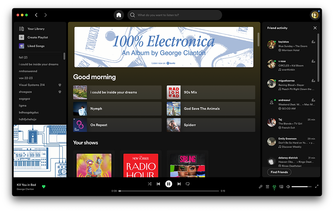The height and width of the screenshot is (212, 334).
Task: Toggle repeat mode
Action: tap(188, 184)
